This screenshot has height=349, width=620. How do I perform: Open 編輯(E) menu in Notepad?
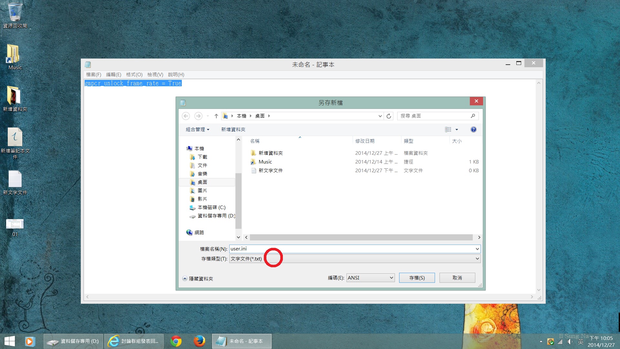(114, 75)
